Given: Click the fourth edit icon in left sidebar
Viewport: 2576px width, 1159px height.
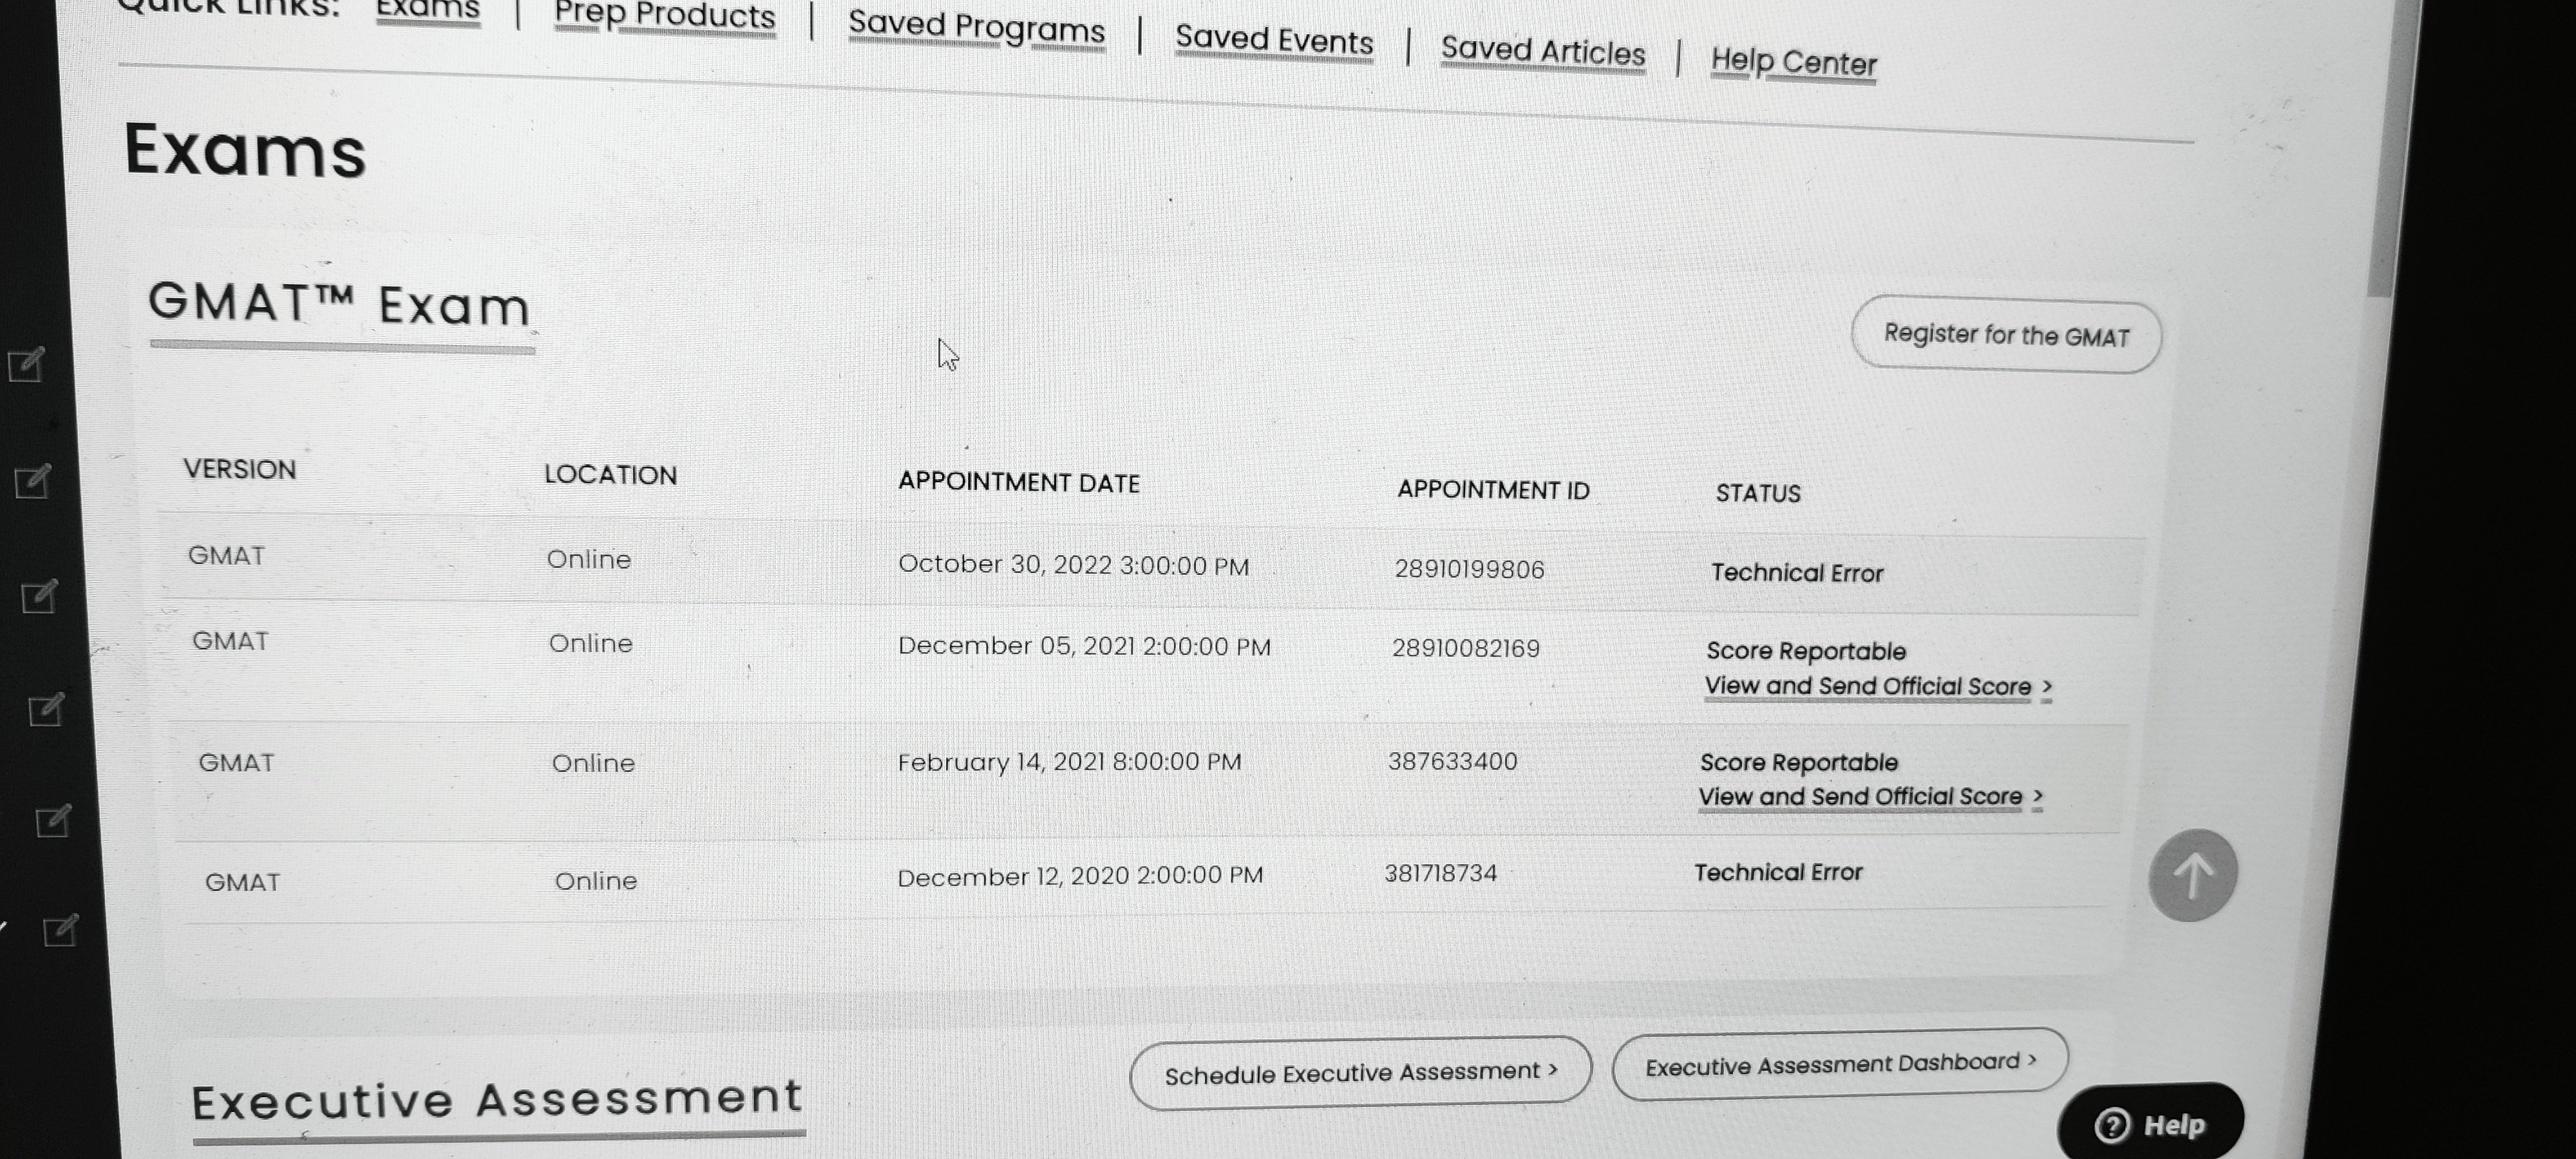Looking at the screenshot, I should point(46,710).
